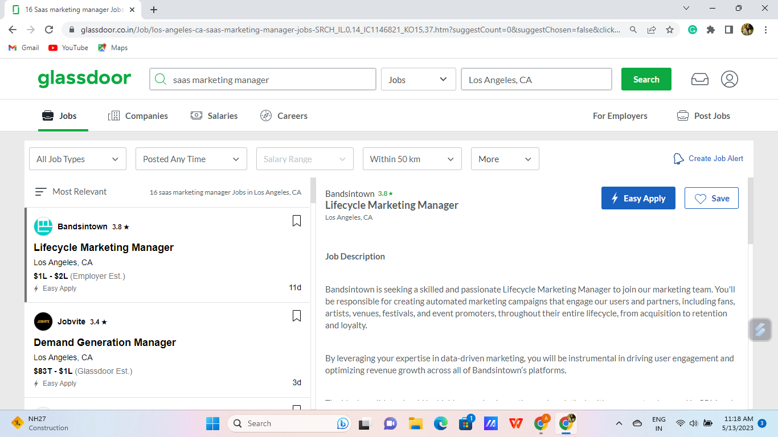
Task: Switch to the Careers tab
Action: coord(284,116)
